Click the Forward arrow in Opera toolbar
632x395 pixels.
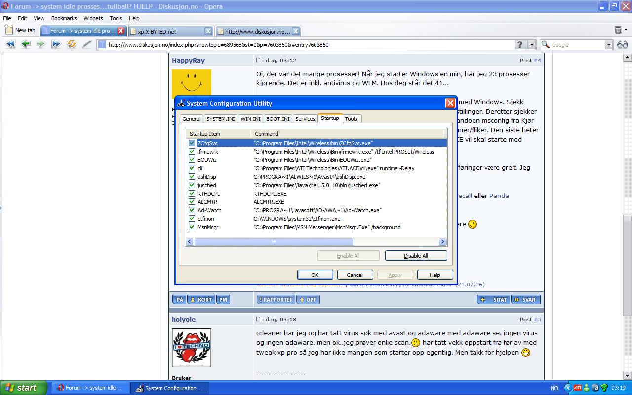pyautogui.click(x=40, y=44)
